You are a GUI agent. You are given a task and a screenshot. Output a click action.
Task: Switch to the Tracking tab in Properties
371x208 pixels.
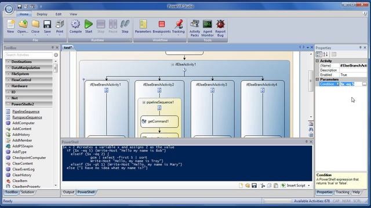[343, 192]
